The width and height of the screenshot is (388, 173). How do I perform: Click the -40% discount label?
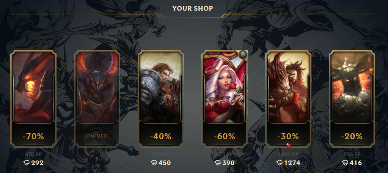160,136
